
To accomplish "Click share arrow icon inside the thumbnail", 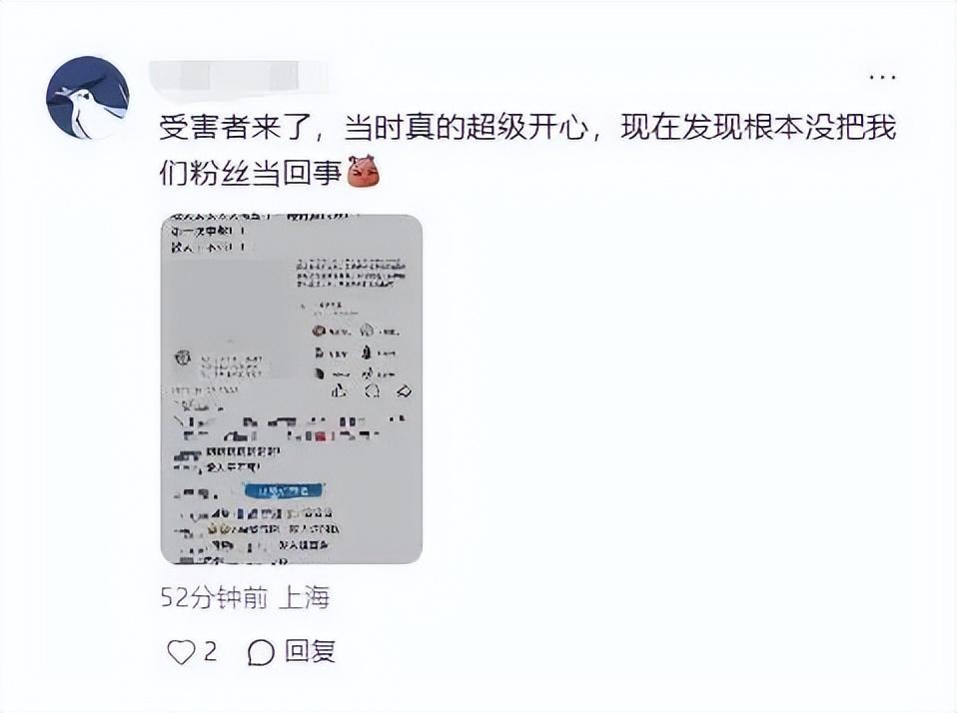I will [404, 391].
